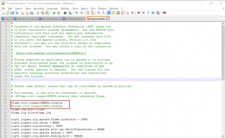Click the Stop Recording macro icon

[144, 13]
